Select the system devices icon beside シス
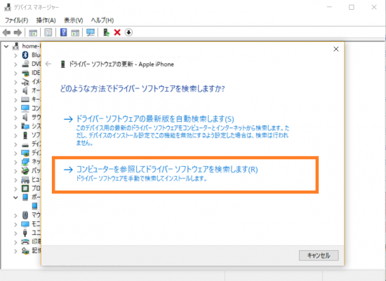Viewport: 386px width, 281px height. coord(25,126)
